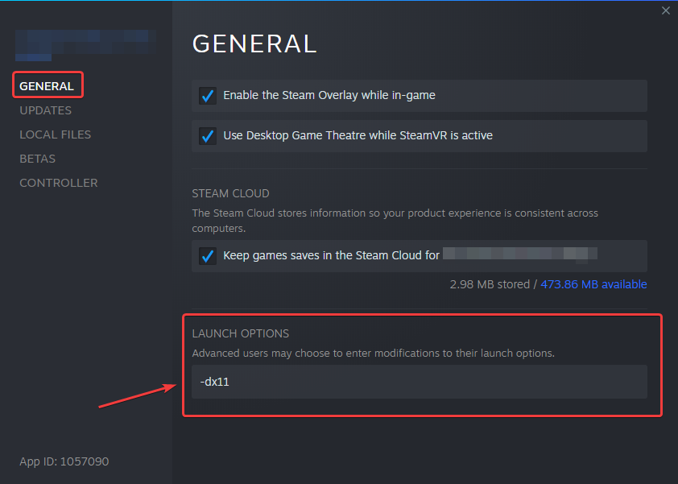Click the "Enable the Steam Overlay while in-game" label
Screen dimensions: 678x484
pos(329,95)
